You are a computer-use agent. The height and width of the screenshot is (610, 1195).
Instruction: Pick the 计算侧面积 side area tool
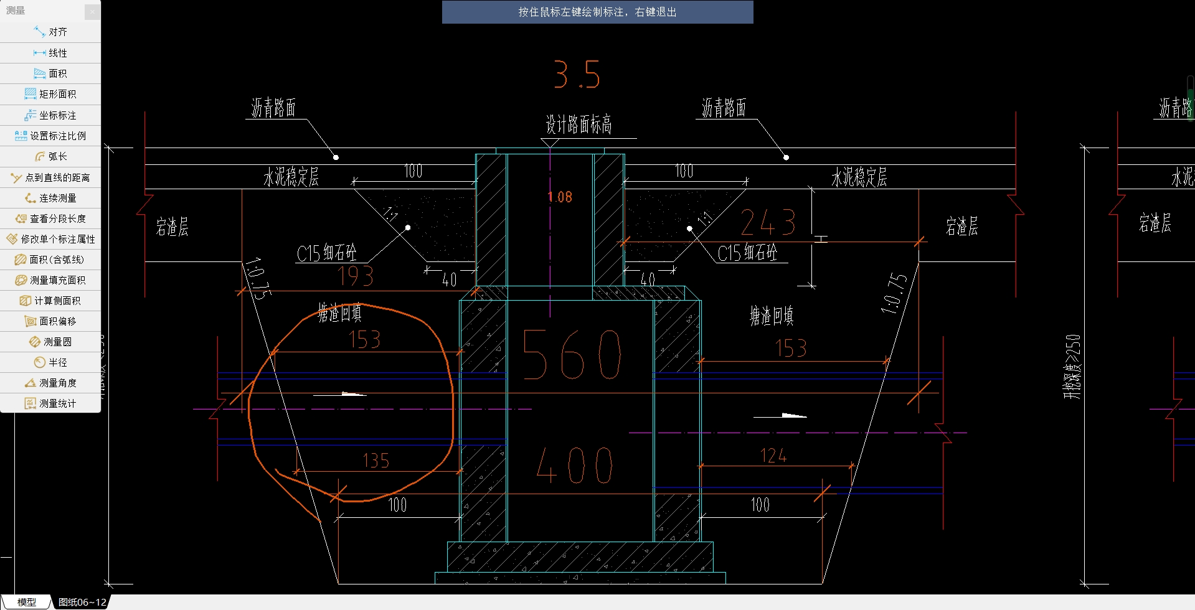(x=50, y=301)
